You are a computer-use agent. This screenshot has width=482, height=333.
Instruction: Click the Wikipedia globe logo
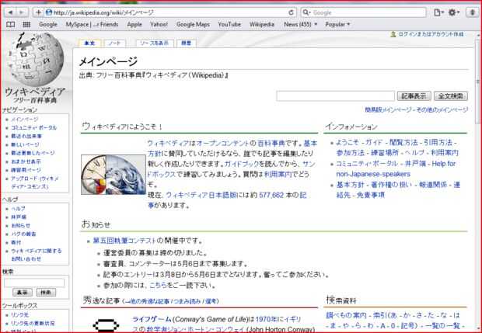click(36, 59)
